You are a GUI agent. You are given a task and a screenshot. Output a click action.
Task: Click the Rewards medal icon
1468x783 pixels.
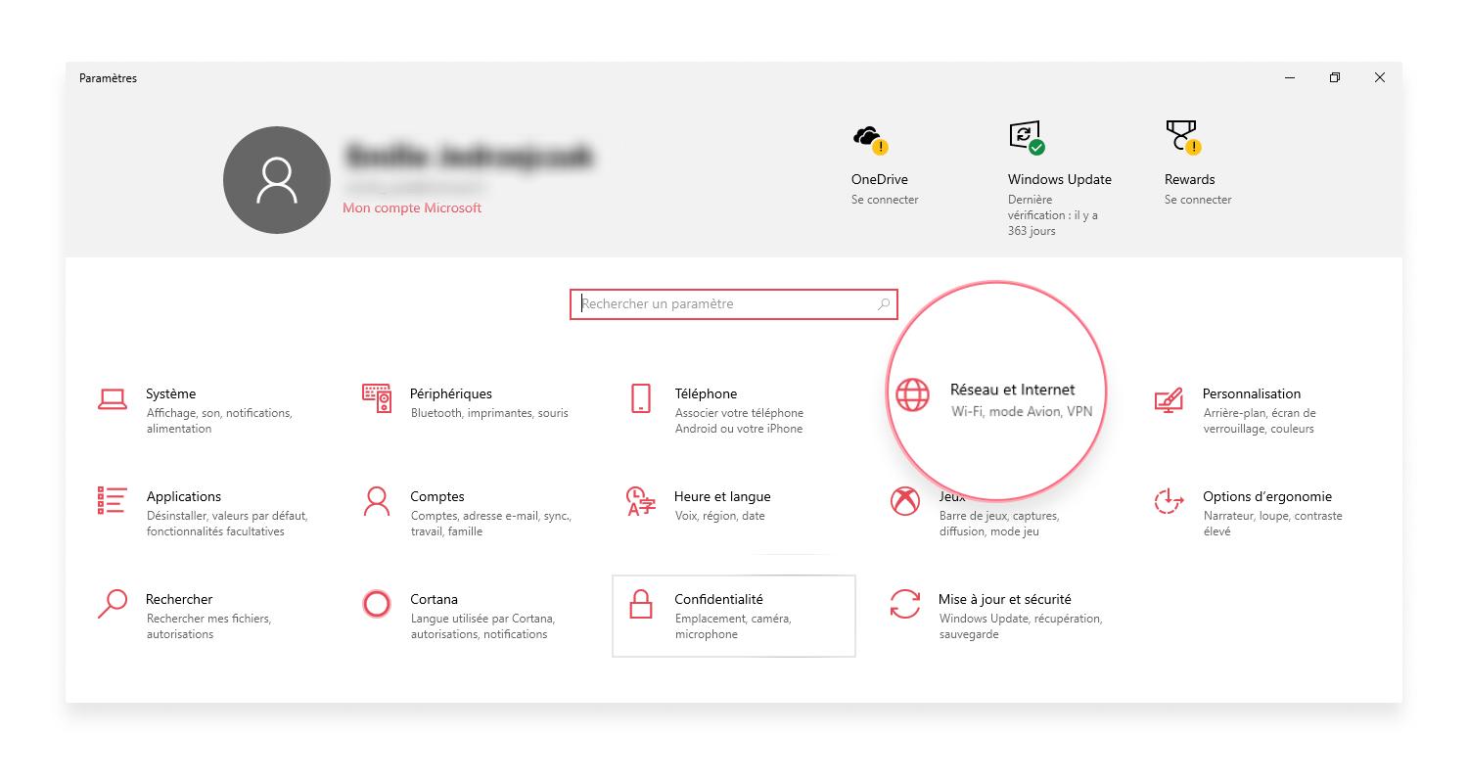point(1183,138)
